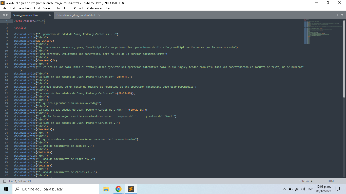Click the text "El año de nacimiento de Carlos es..."
This screenshot has height=194, width=346.
pos(66,172)
